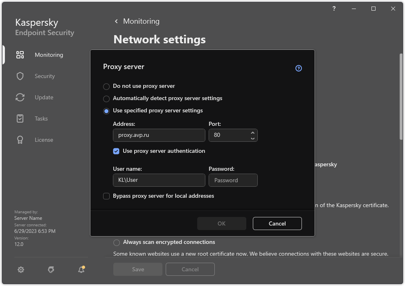Select the License key icon
The height and width of the screenshot is (286, 405).
coord(20,140)
